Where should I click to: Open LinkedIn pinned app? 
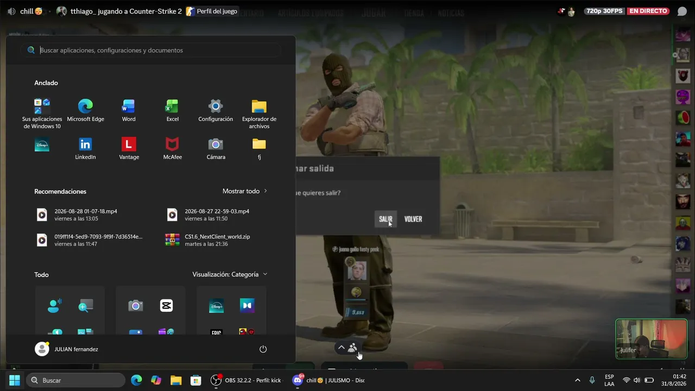(85, 149)
